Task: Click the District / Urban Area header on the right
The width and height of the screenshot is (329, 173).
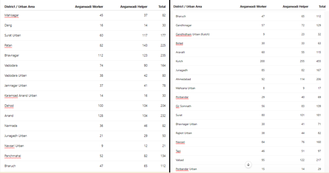Action: [188, 6]
